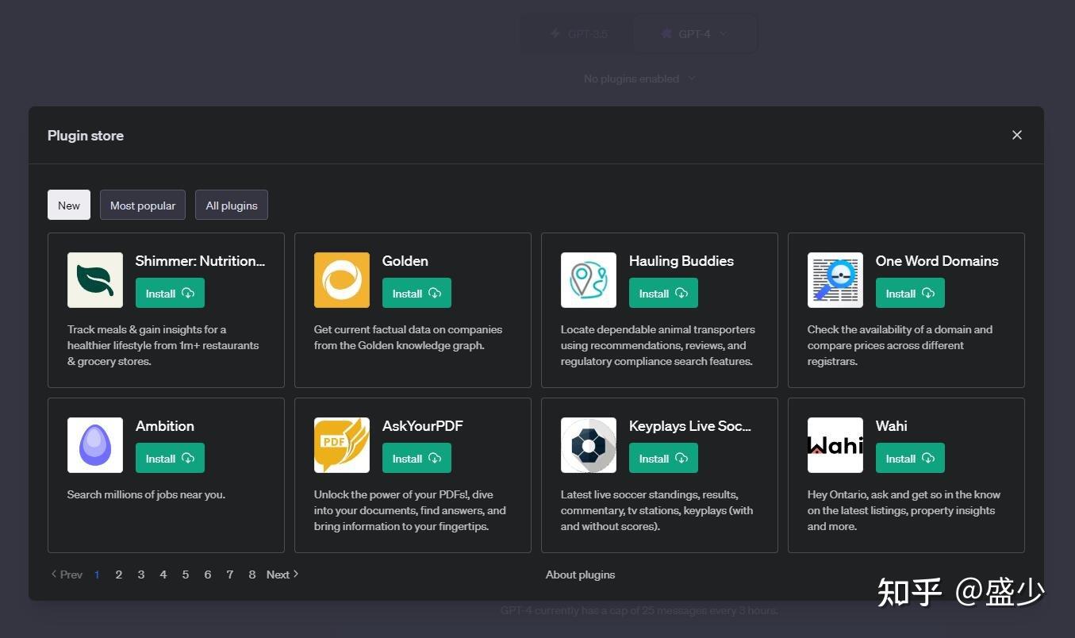Install the Keyplays Live Soccer plugin
Screen dimensions: 1075x638
pos(663,458)
